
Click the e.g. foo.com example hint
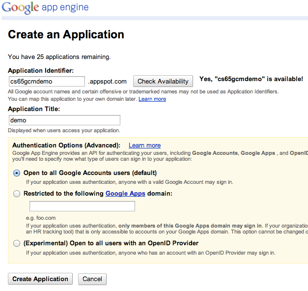(x=41, y=217)
